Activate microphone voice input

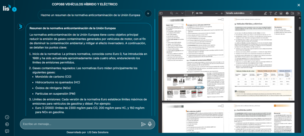(150, 124)
